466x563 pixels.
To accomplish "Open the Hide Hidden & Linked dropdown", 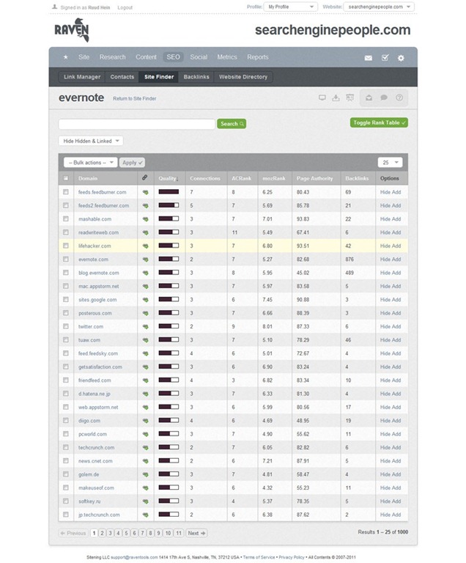I will pyautogui.click(x=91, y=141).
